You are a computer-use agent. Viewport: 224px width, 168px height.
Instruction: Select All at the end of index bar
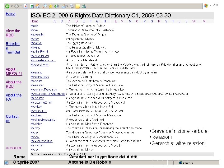point(204,21)
